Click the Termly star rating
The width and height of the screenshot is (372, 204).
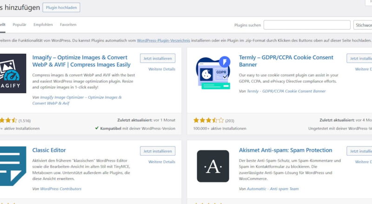[x=208, y=120]
